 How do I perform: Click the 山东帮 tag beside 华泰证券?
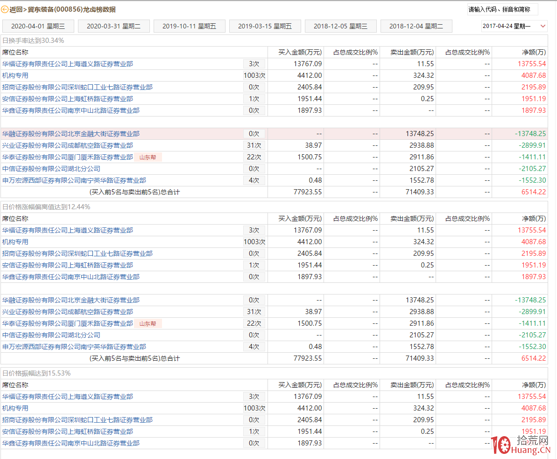[x=148, y=157]
